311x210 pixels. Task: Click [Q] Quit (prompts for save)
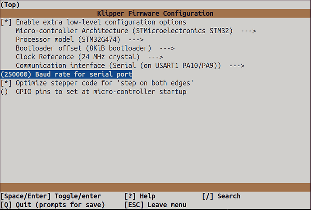point(52,205)
